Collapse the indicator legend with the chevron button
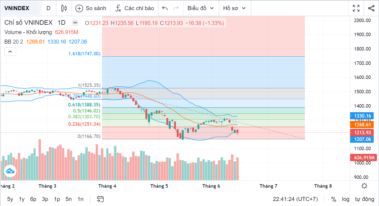Viewport: 379px width, 206px height. pyautogui.click(x=10, y=52)
